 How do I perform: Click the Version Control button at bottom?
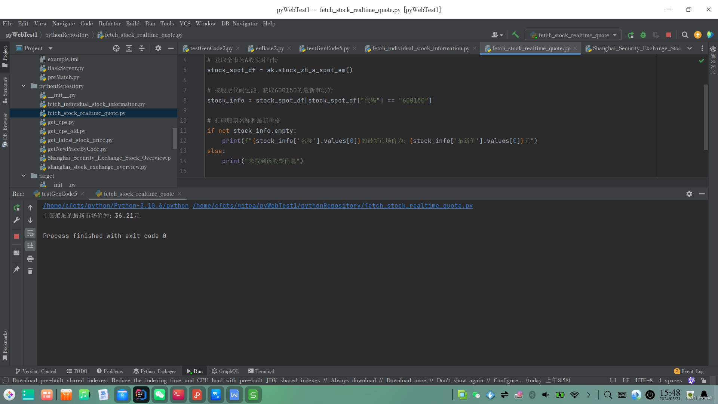(38, 371)
